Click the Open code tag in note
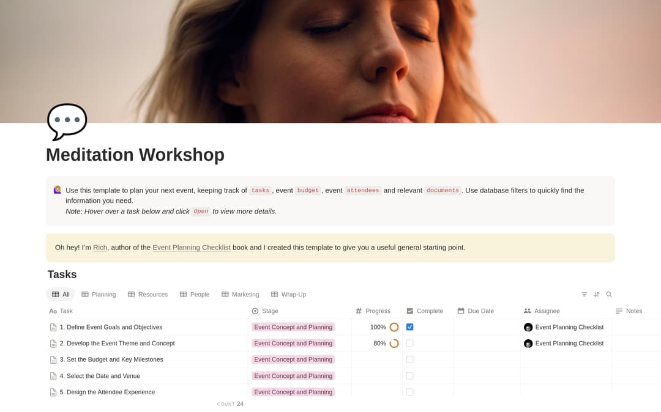661x412 pixels. [x=201, y=212]
